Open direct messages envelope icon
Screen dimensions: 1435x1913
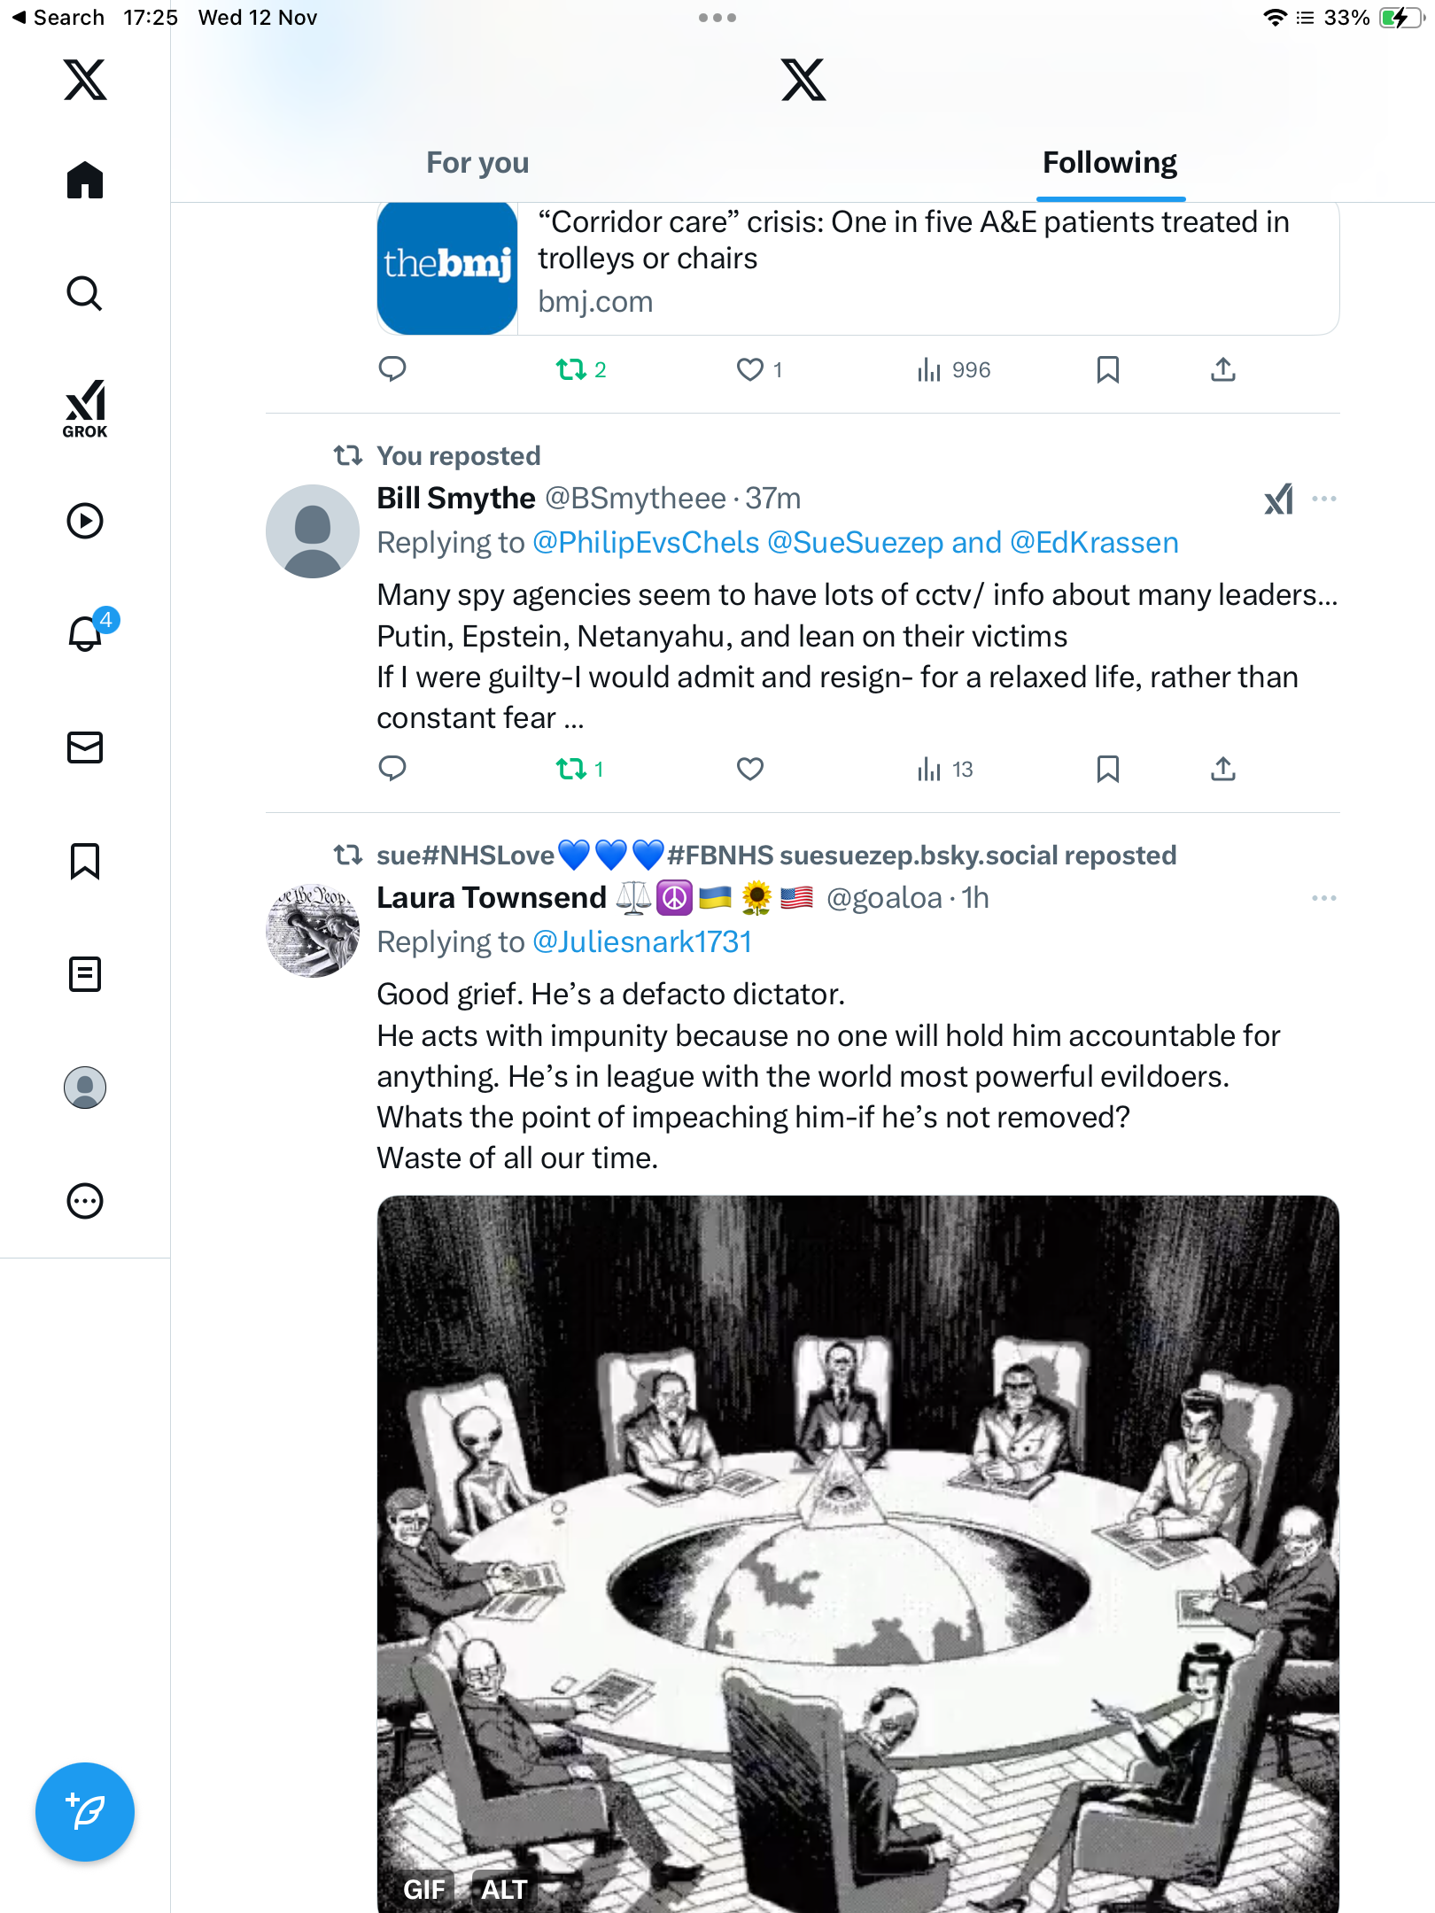pos(85,747)
